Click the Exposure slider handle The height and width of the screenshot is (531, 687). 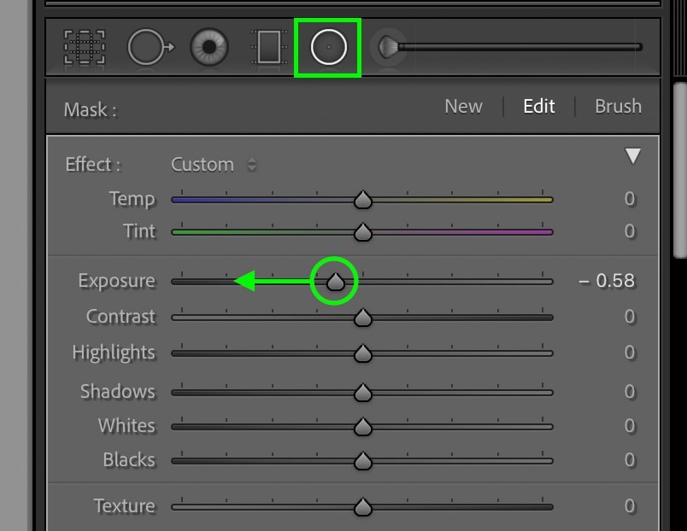[336, 282]
